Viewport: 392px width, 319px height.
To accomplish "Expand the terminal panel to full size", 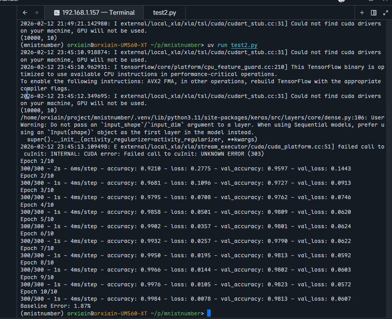I will 385,13.
